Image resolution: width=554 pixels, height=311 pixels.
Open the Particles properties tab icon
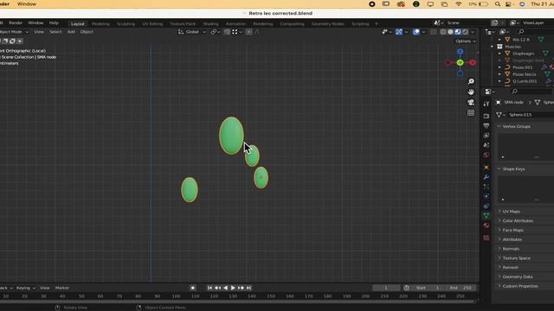point(486,187)
